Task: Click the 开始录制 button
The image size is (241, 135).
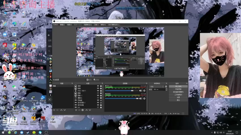Action: pos(178,89)
